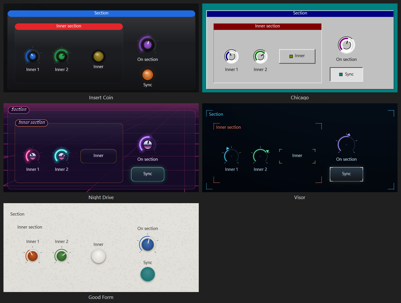Toggle the teal Sync button in Good Form
The width and height of the screenshot is (401, 303).
tap(148, 274)
